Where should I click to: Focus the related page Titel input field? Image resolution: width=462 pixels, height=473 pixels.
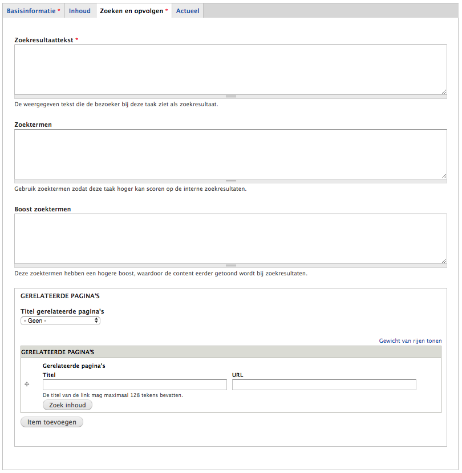click(x=135, y=384)
